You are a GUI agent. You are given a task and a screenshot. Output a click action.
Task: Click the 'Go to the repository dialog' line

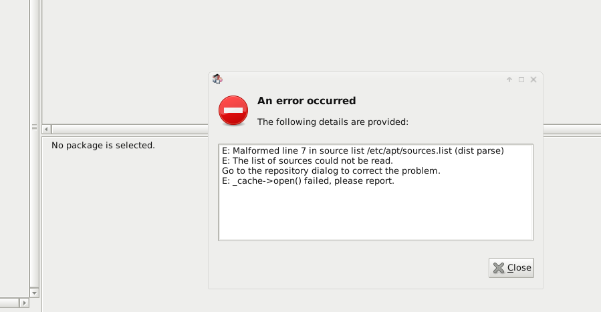pos(331,171)
